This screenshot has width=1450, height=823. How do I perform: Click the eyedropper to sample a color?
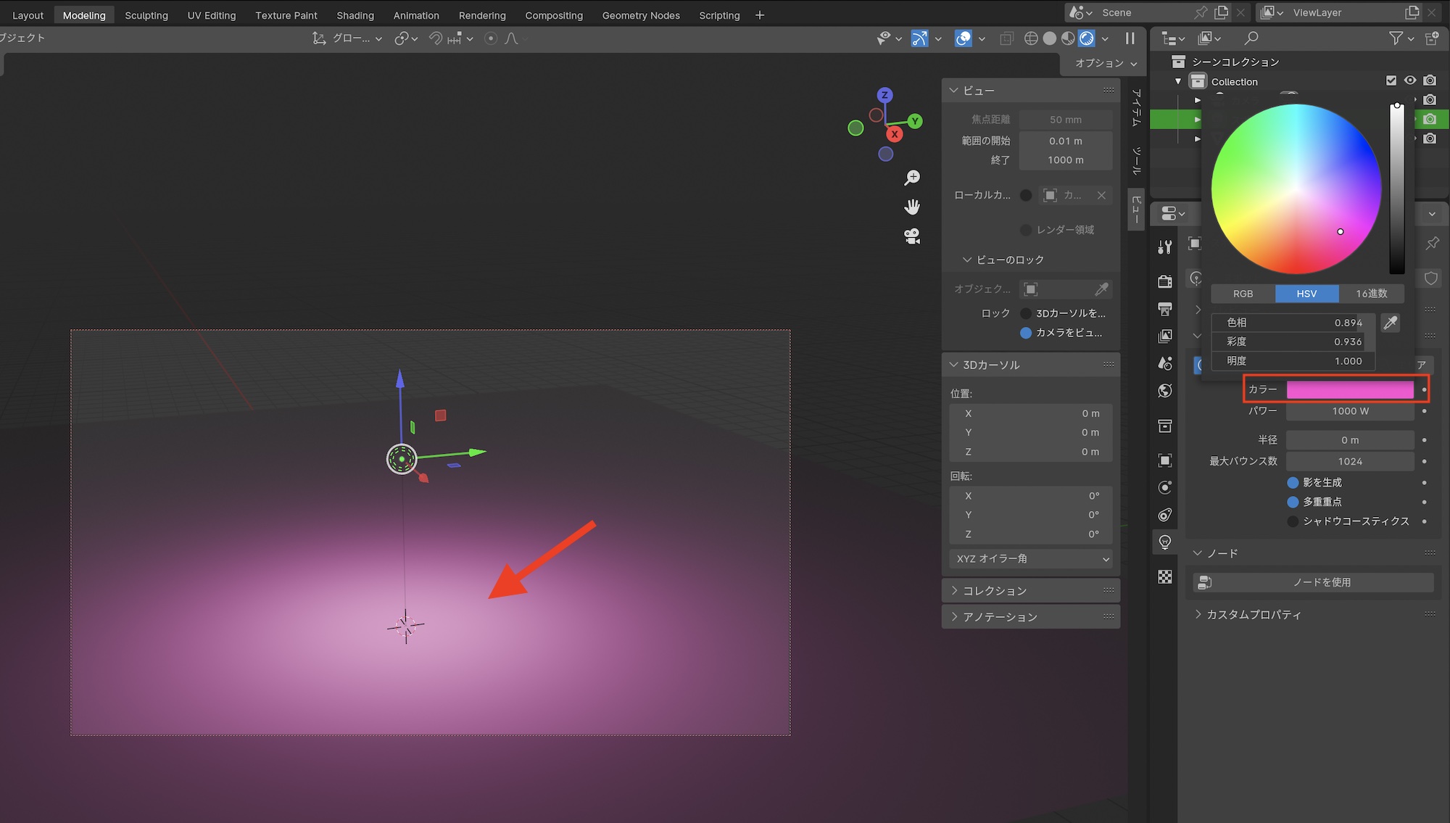(1390, 323)
